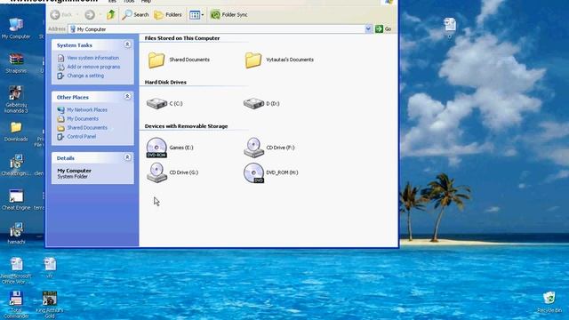Click the Details panel title
The width and height of the screenshot is (569, 320).
65,158
